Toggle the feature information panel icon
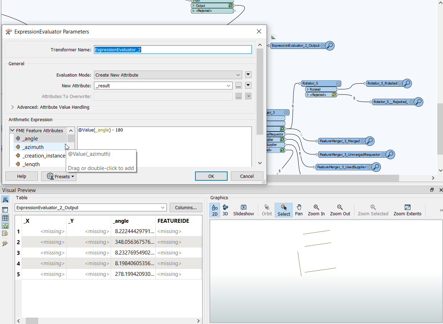Image resolution: width=443 pixels, height=324 pixels. [5, 233]
